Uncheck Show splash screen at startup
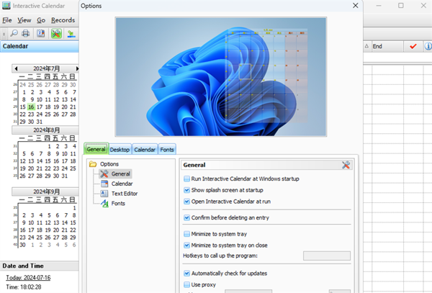Image resolution: width=432 pixels, height=293 pixels. pyautogui.click(x=187, y=190)
